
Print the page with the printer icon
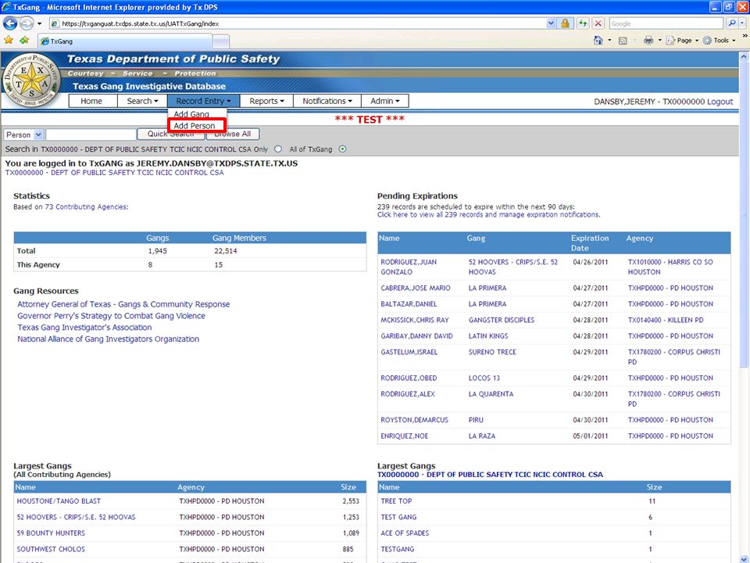click(648, 40)
